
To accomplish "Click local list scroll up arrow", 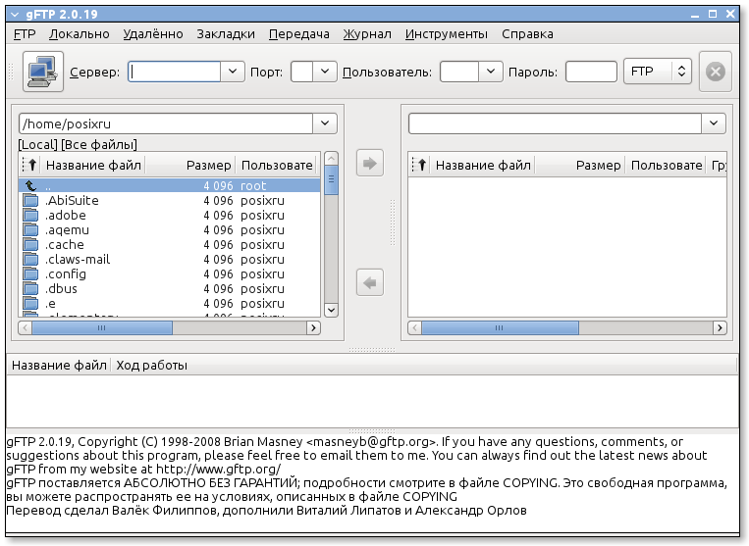I will (331, 158).
